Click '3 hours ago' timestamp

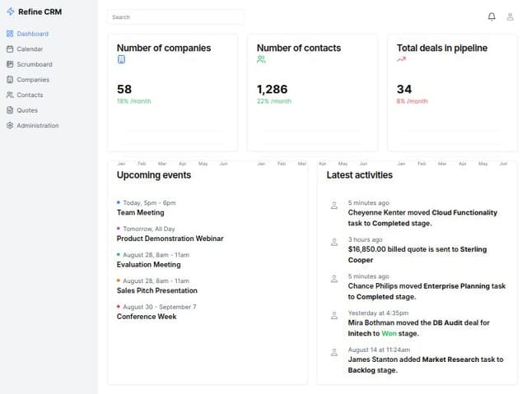[365, 239]
